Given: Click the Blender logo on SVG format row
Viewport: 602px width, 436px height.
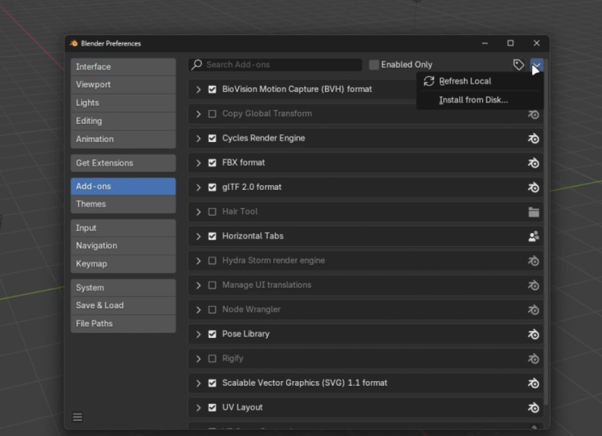Looking at the screenshot, I should click(x=534, y=383).
